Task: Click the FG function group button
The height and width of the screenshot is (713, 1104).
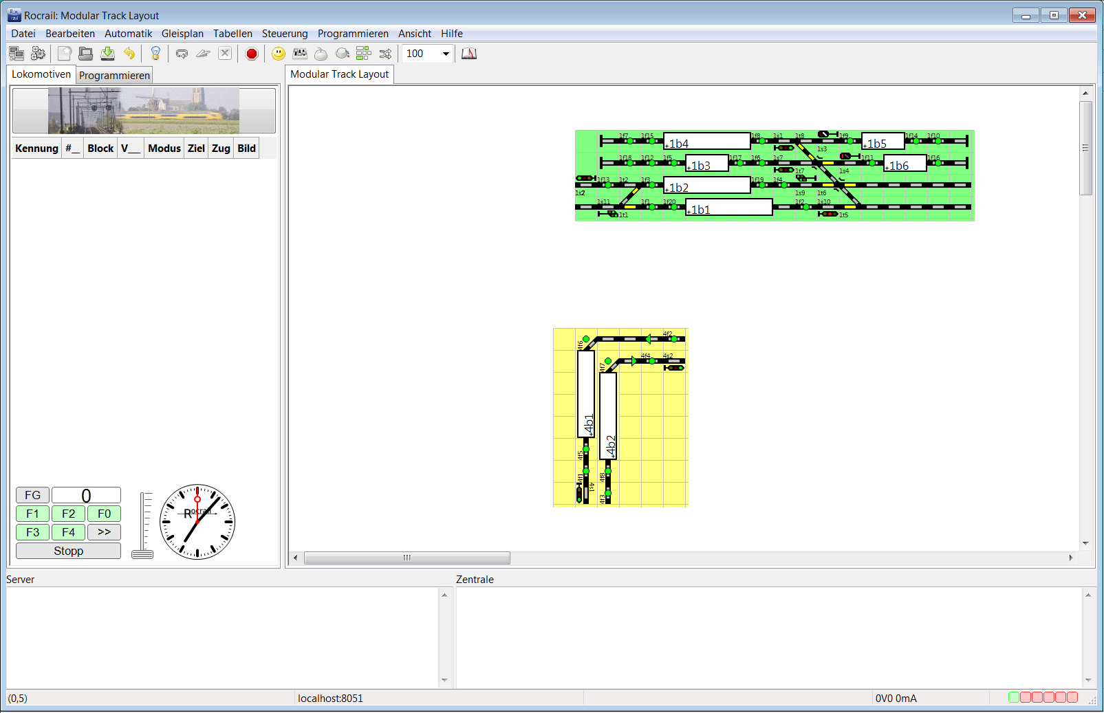Action: click(32, 495)
